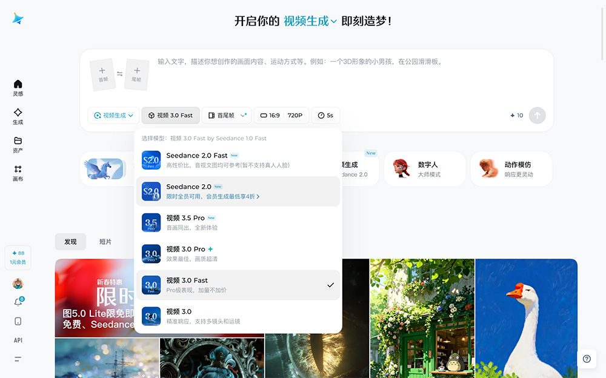Click the 10 credits cost indicator
The image size is (606, 378).
coord(517,115)
